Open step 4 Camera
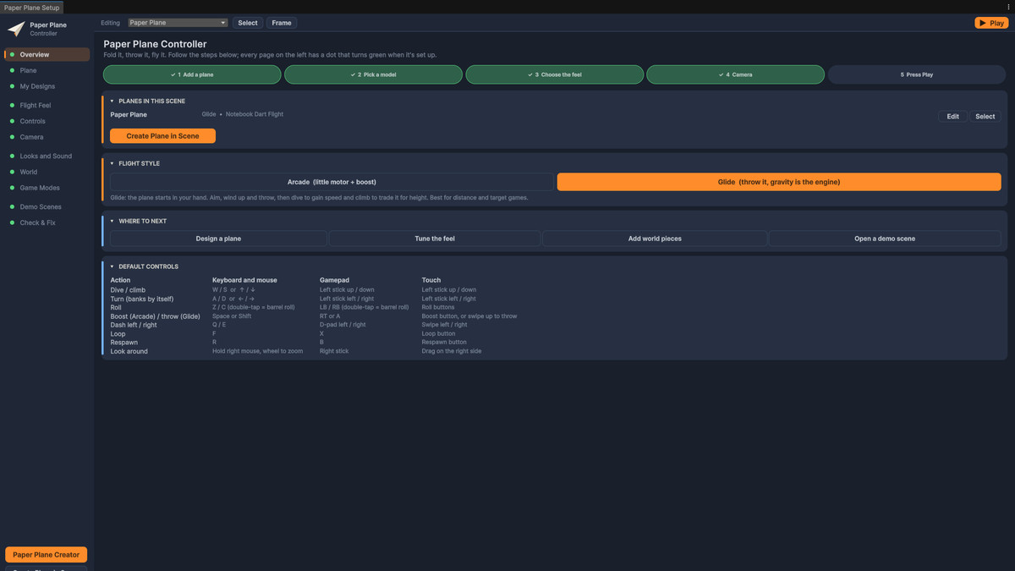Screen dimensions: 1015x571 tap(736, 74)
